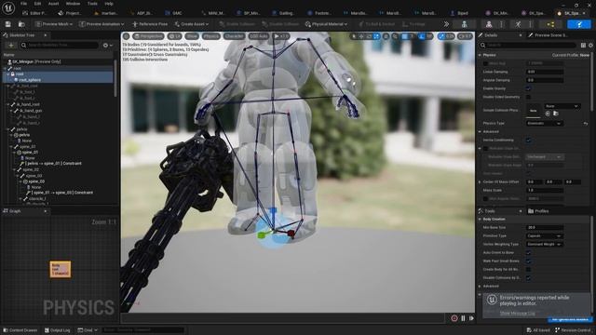This screenshot has width=596, height=335.
Task: Click the highlighted blue scale tool icon
Action: pyautogui.click(x=376, y=36)
